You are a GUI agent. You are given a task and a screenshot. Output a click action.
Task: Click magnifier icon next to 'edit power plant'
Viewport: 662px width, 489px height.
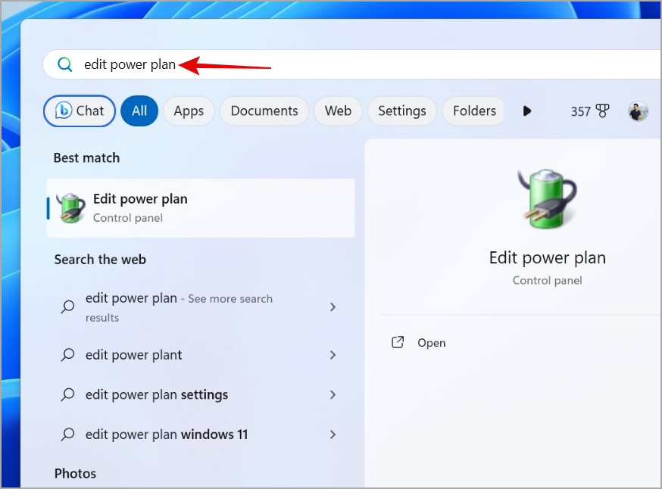click(67, 354)
